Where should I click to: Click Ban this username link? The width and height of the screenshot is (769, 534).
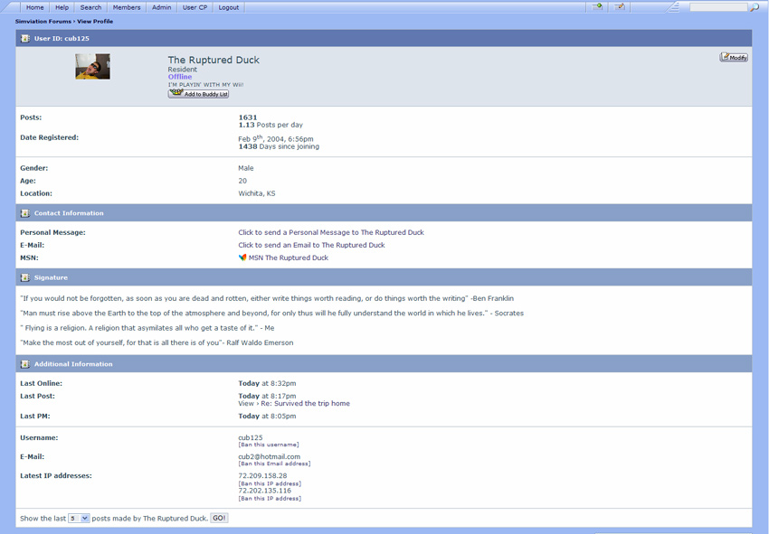269,445
